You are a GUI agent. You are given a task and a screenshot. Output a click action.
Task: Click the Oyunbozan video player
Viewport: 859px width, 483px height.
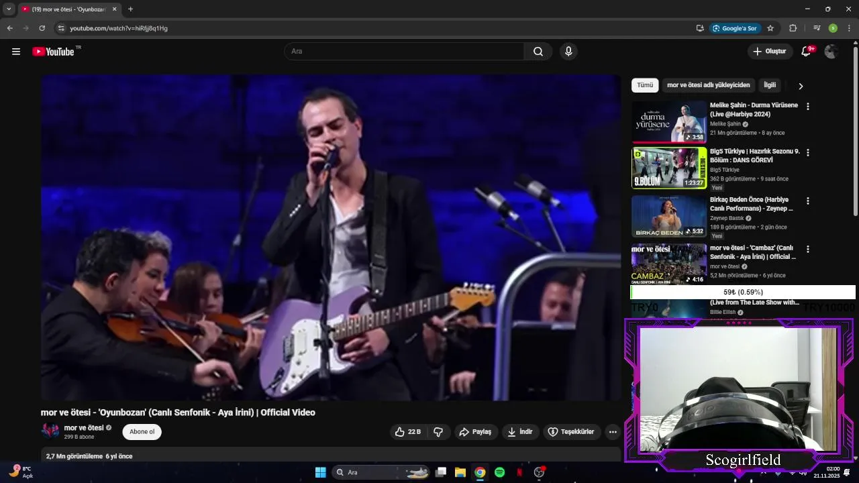point(331,237)
